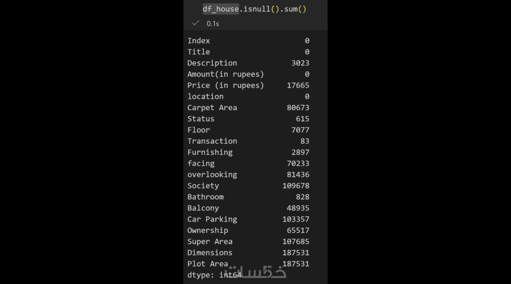Click the Transaction row label
The width and height of the screenshot is (511, 284).
[x=212, y=141]
